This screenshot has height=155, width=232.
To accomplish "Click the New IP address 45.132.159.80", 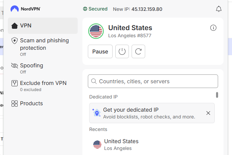I will [x=147, y=9].
